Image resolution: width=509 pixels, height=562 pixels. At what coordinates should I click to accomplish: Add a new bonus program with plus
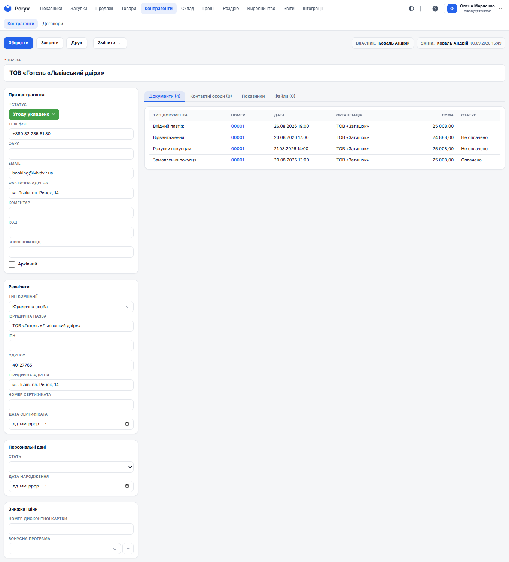128,549
